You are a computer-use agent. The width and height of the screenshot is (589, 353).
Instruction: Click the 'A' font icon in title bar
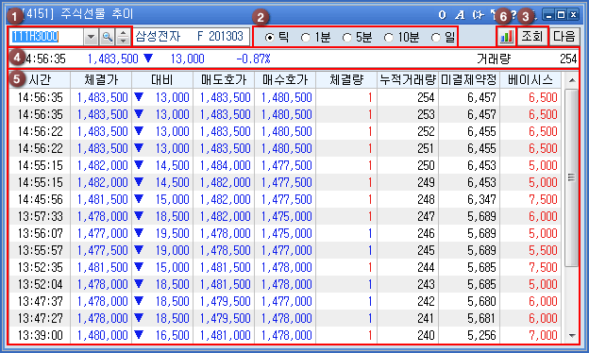460,15
